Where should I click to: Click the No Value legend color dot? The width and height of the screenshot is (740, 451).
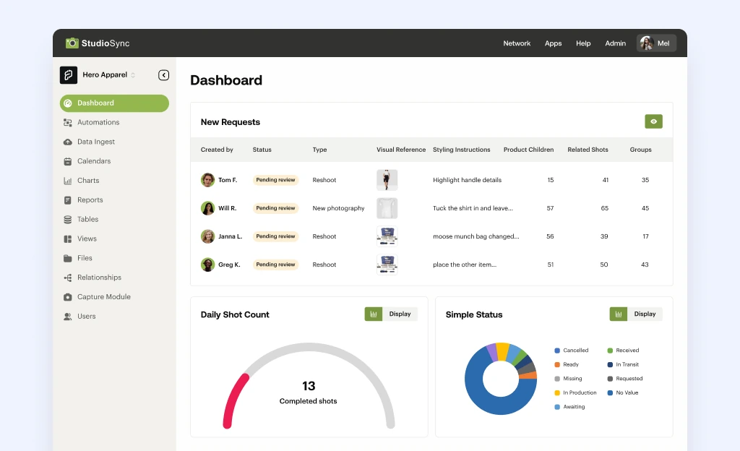(610, 393)
